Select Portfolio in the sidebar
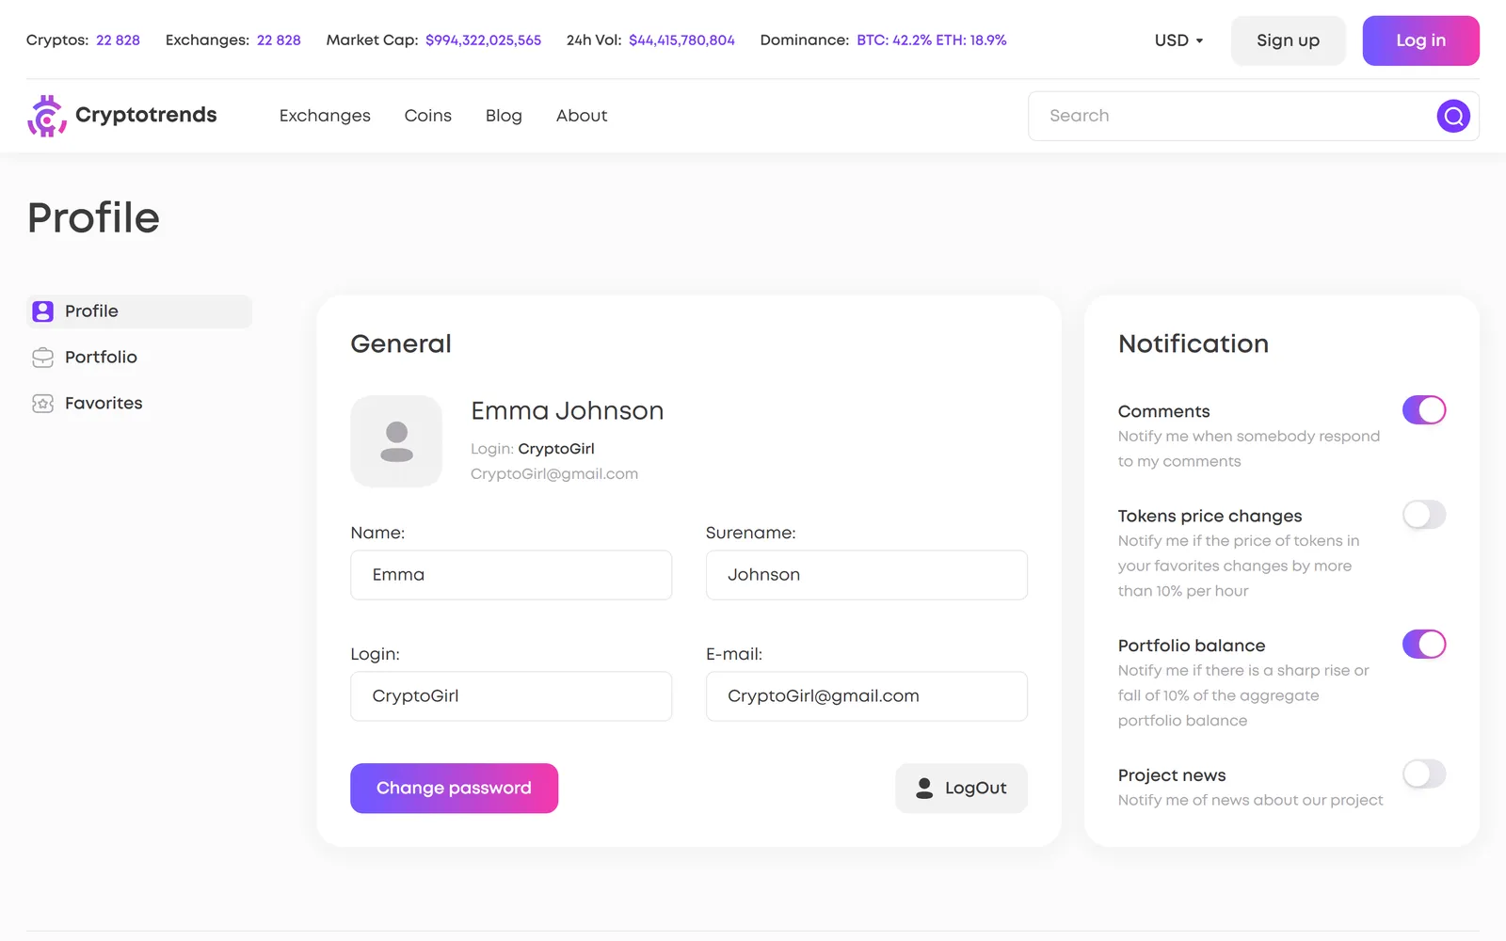The height and width of the screenshot is (941, 1506). (x=139, y=358)
